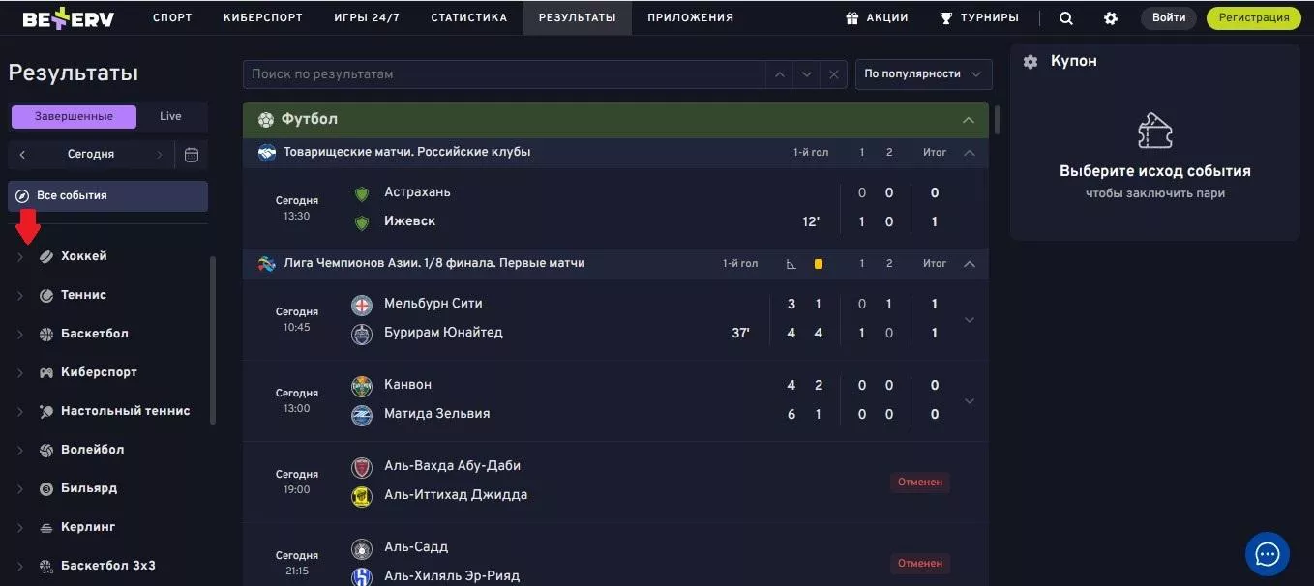Viewport: 1314px width, 586px height.
Task: Collapse the Футбол section
Action: point(968,120)
